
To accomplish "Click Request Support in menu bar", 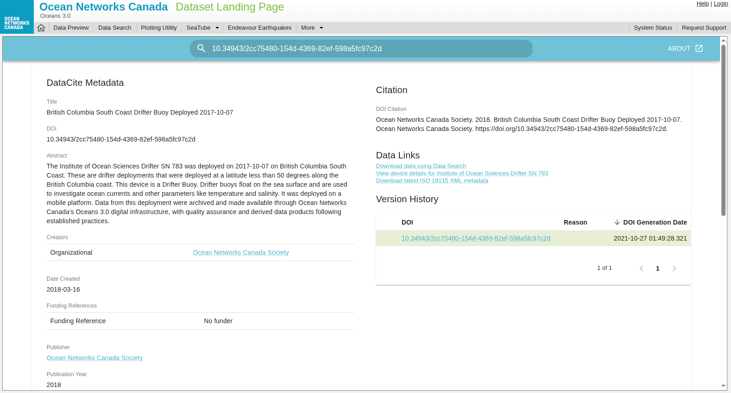I will (x=704, y=28).
